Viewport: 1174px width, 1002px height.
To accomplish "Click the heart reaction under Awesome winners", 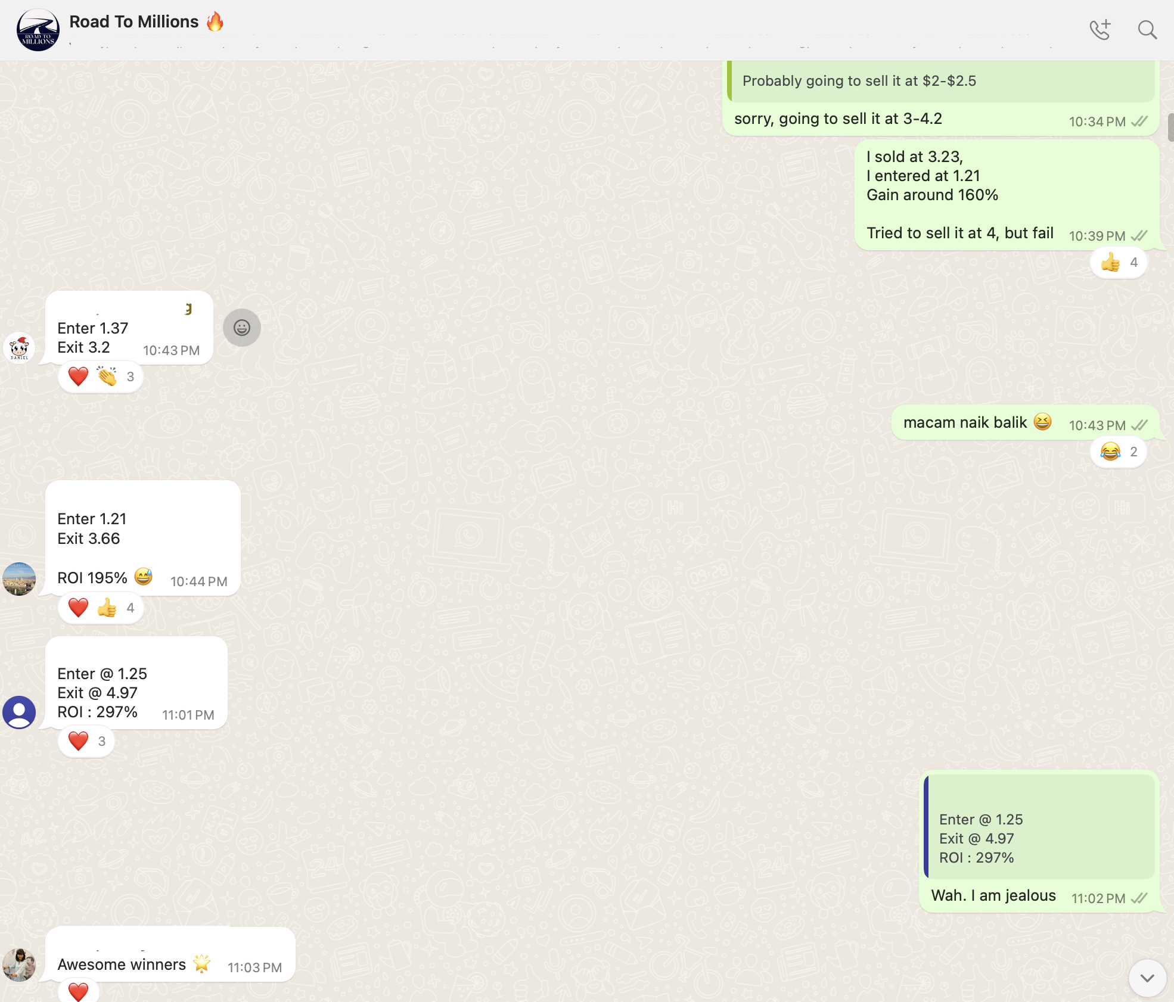I will click(x=79, y=992).
